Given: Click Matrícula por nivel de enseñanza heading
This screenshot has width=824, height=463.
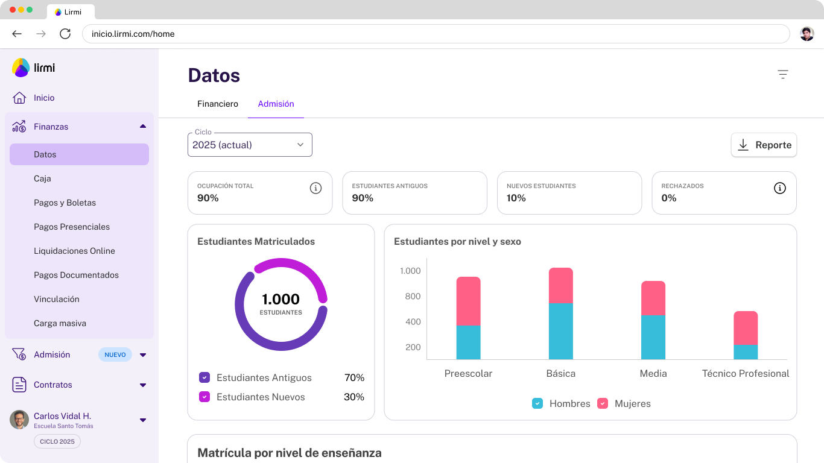Looking at the screenshot, I should pos(290,453).
